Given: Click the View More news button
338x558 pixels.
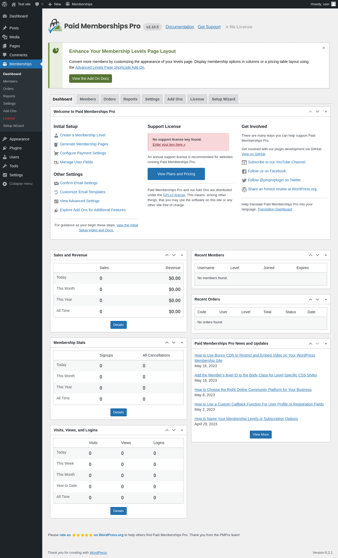Looking at the screenshot, I should [x=261, y=435].
